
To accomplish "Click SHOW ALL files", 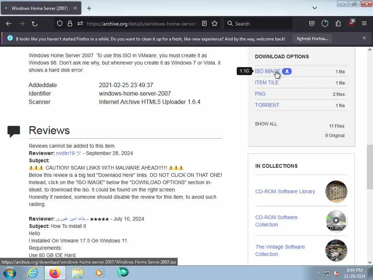I will point(266,124).
